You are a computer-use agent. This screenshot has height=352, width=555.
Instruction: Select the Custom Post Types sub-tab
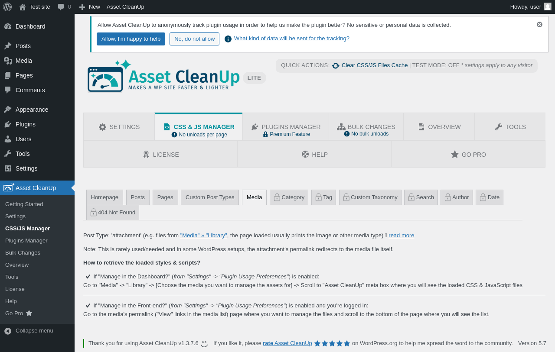pos(210,197)
